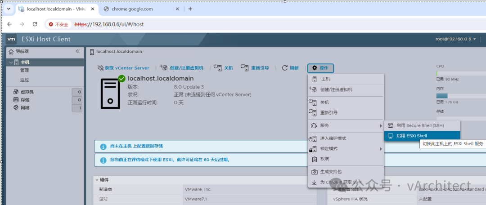The height and width of the screenshot is (205, 486).
Task: Click the 生成支持包 icon in menu
Action: click(x=314, y=172)
